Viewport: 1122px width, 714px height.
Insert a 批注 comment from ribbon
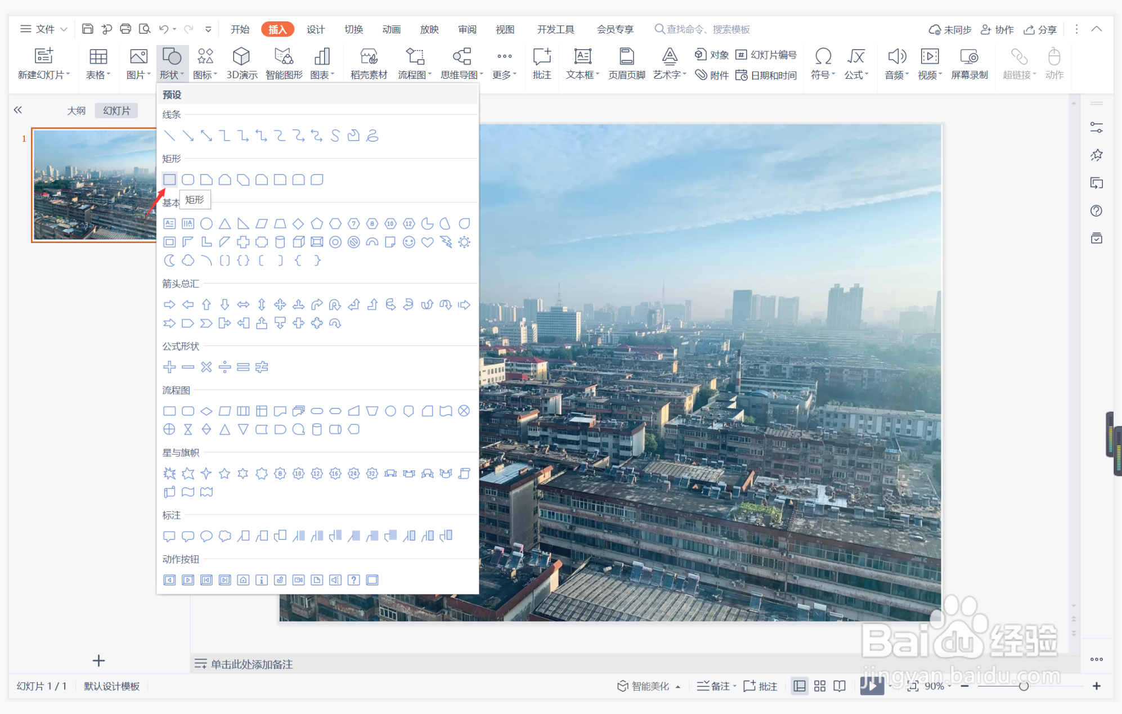pos(542,64)
